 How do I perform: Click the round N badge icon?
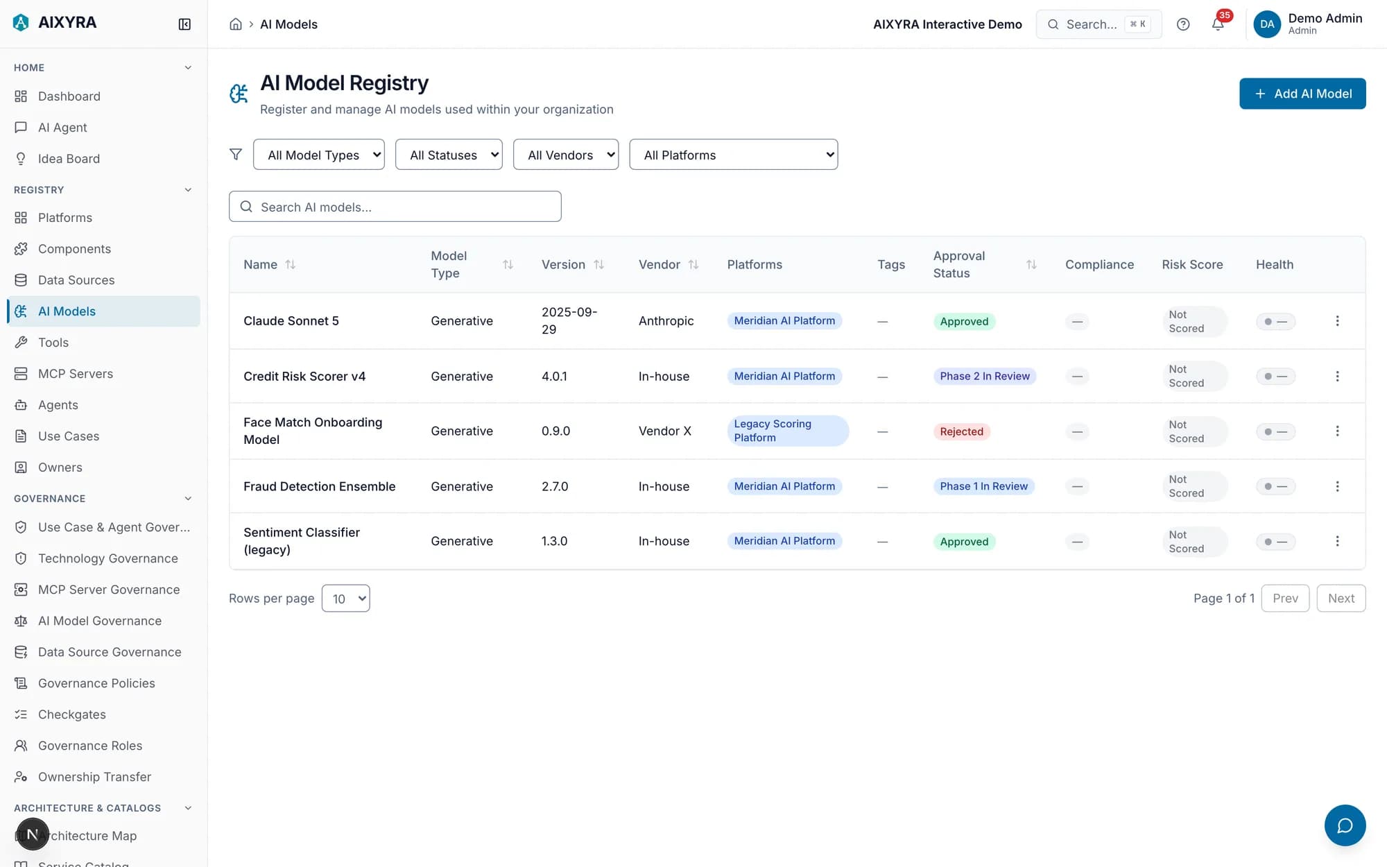[x=33, y=834]
